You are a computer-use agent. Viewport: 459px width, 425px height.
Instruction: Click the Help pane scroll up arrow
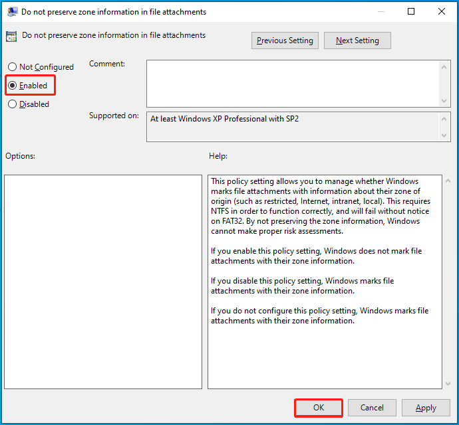pos(448,181)
